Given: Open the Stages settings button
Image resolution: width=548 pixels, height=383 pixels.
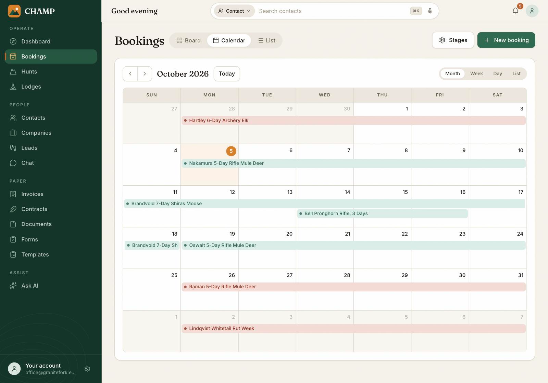Looking at the screenshot, I should click(453, 40).
